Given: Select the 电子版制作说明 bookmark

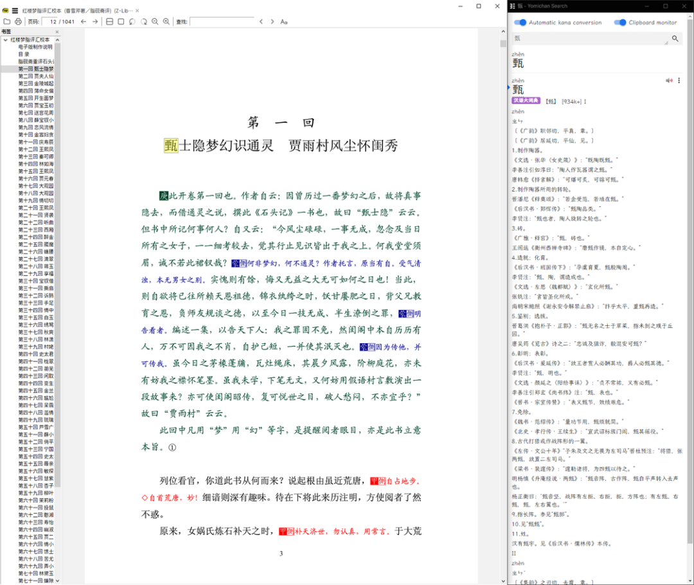Looking at the screenshot, I should 35,47.
